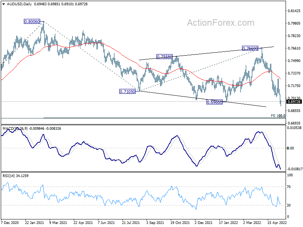Click the AUDUSD,Daily chart title
303x227 pixels.
click(19, 4)
